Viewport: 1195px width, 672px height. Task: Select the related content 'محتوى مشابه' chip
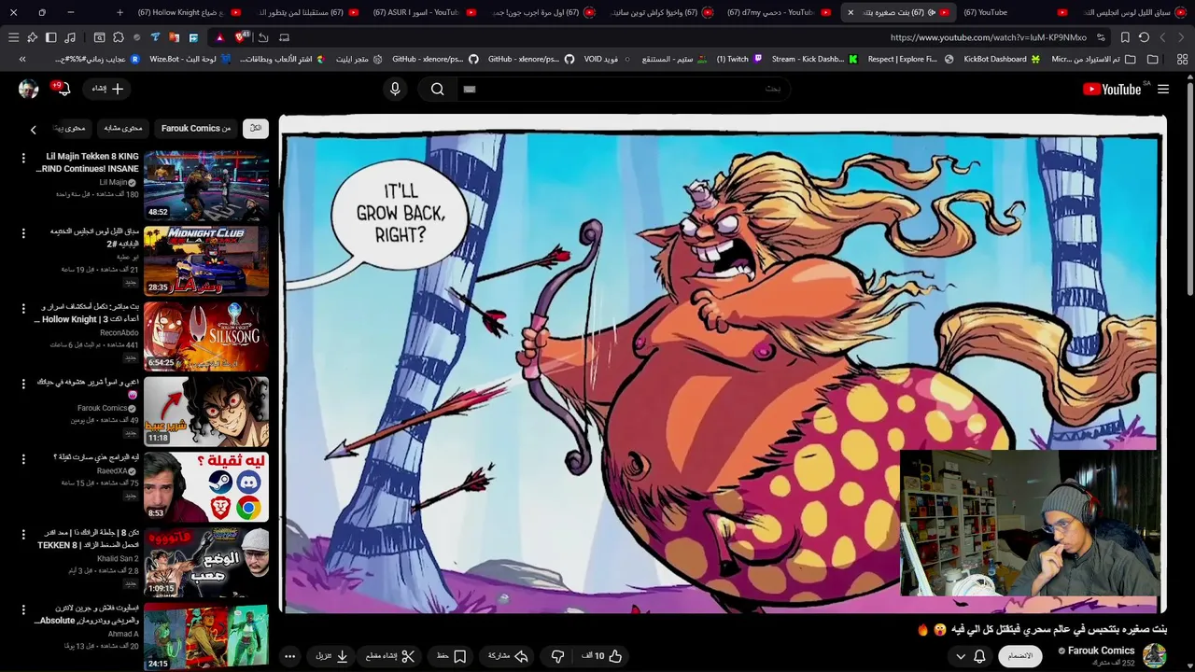pyautogui.click(x=122, y=129)
